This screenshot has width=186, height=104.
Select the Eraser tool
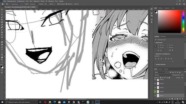[x=2, y=37]
